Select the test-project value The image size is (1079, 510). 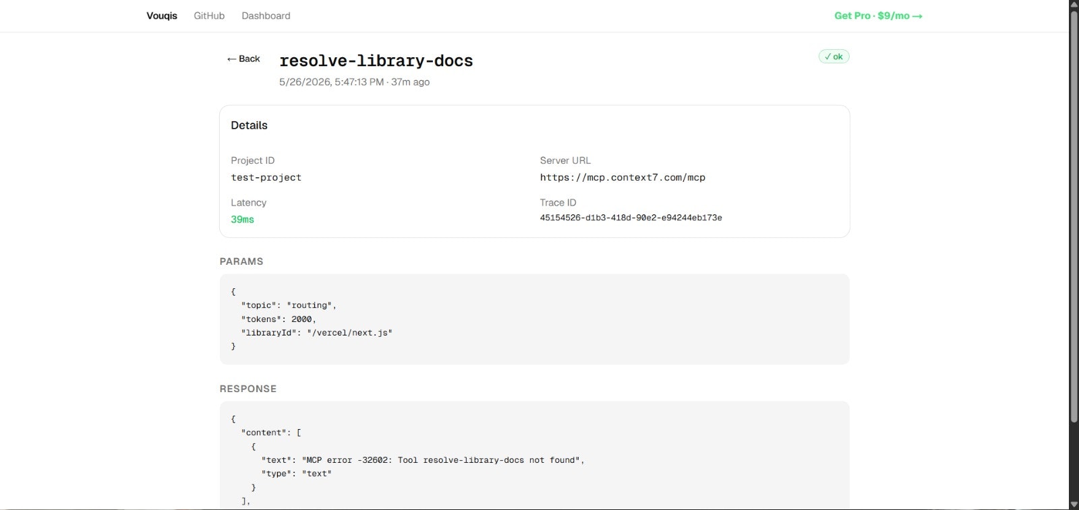[266, 177]
